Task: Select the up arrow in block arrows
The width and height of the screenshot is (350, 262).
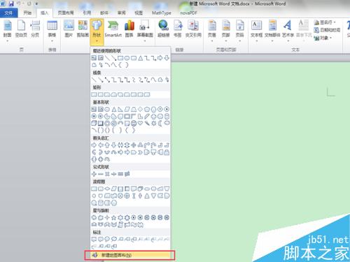Action: 107,145
